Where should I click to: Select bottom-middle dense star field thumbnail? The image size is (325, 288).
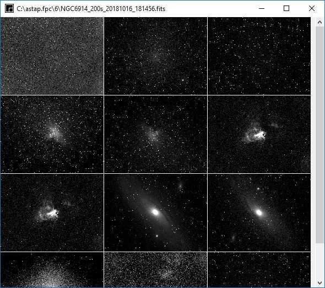coord(156,270)
